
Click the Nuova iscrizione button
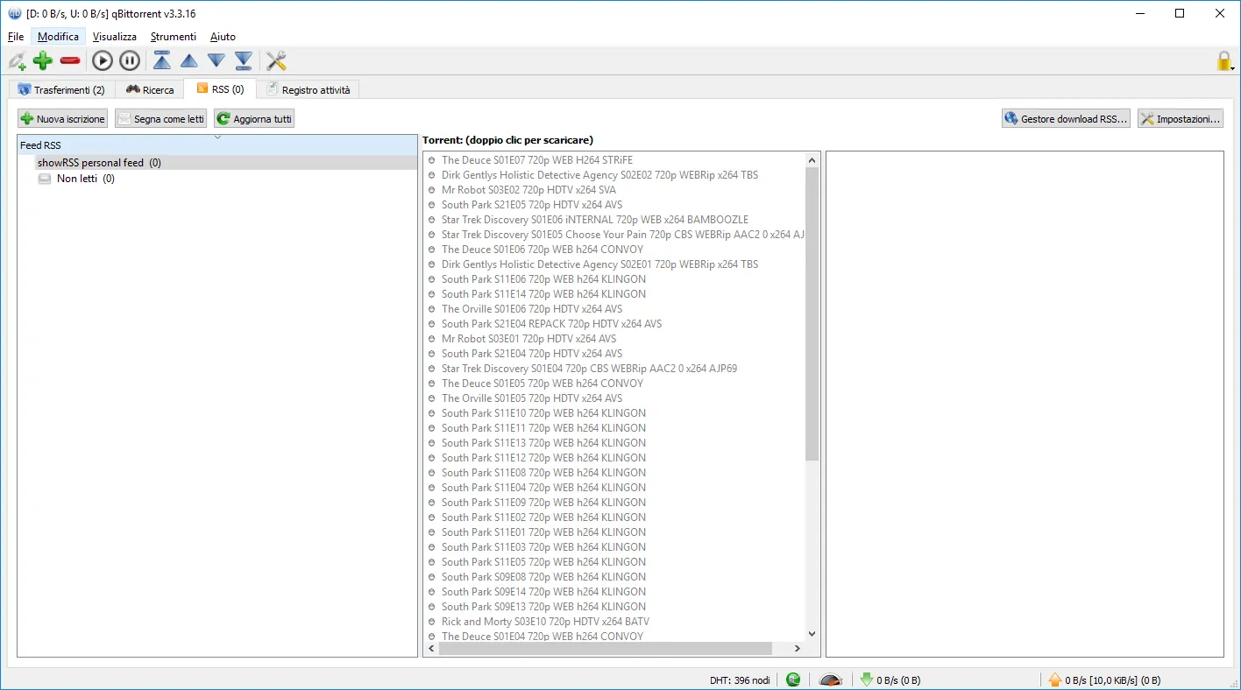[x=63, y=118]
